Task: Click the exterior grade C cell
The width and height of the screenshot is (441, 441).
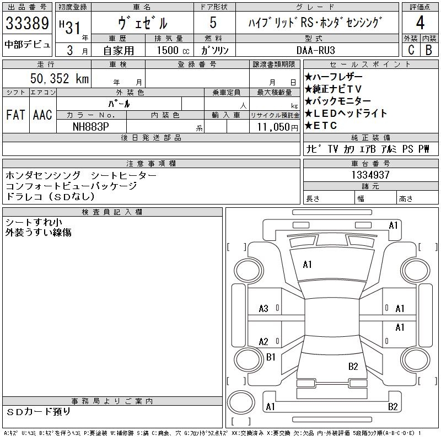Action: pos(411,50)
